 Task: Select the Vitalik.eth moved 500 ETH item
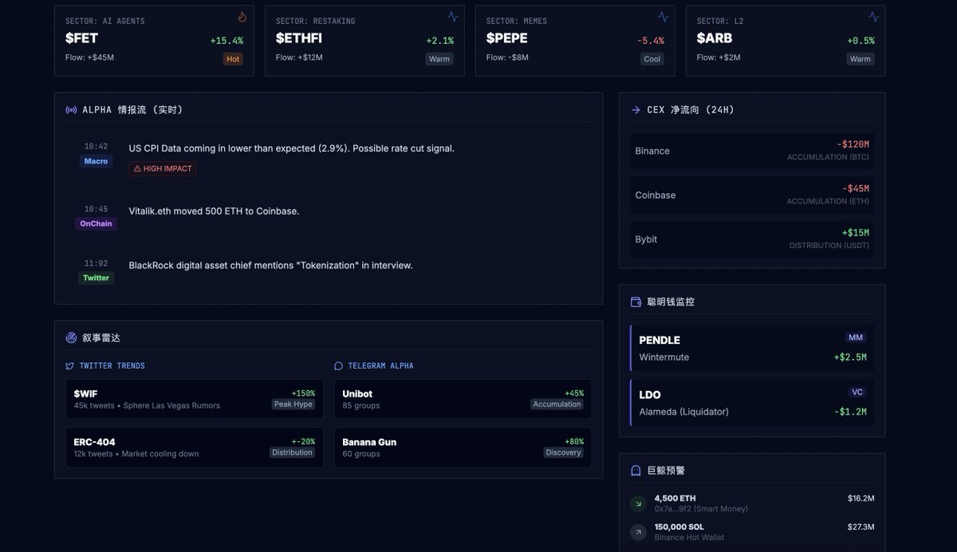(329, 216)
